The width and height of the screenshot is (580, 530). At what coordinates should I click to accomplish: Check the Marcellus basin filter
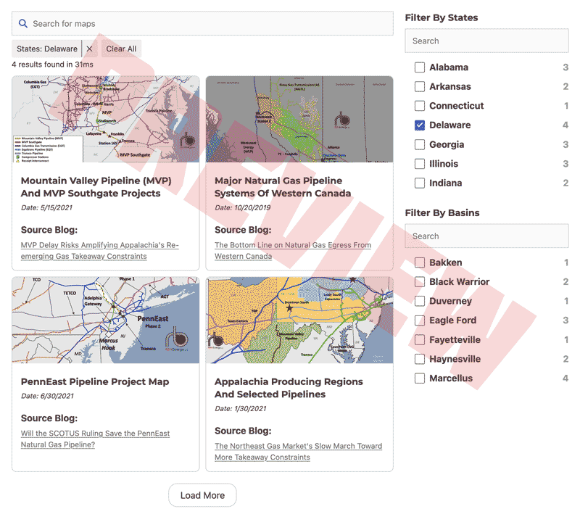[x=420, y=378]
